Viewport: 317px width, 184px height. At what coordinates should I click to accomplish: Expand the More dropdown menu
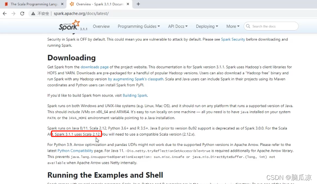tap(233, 26)
